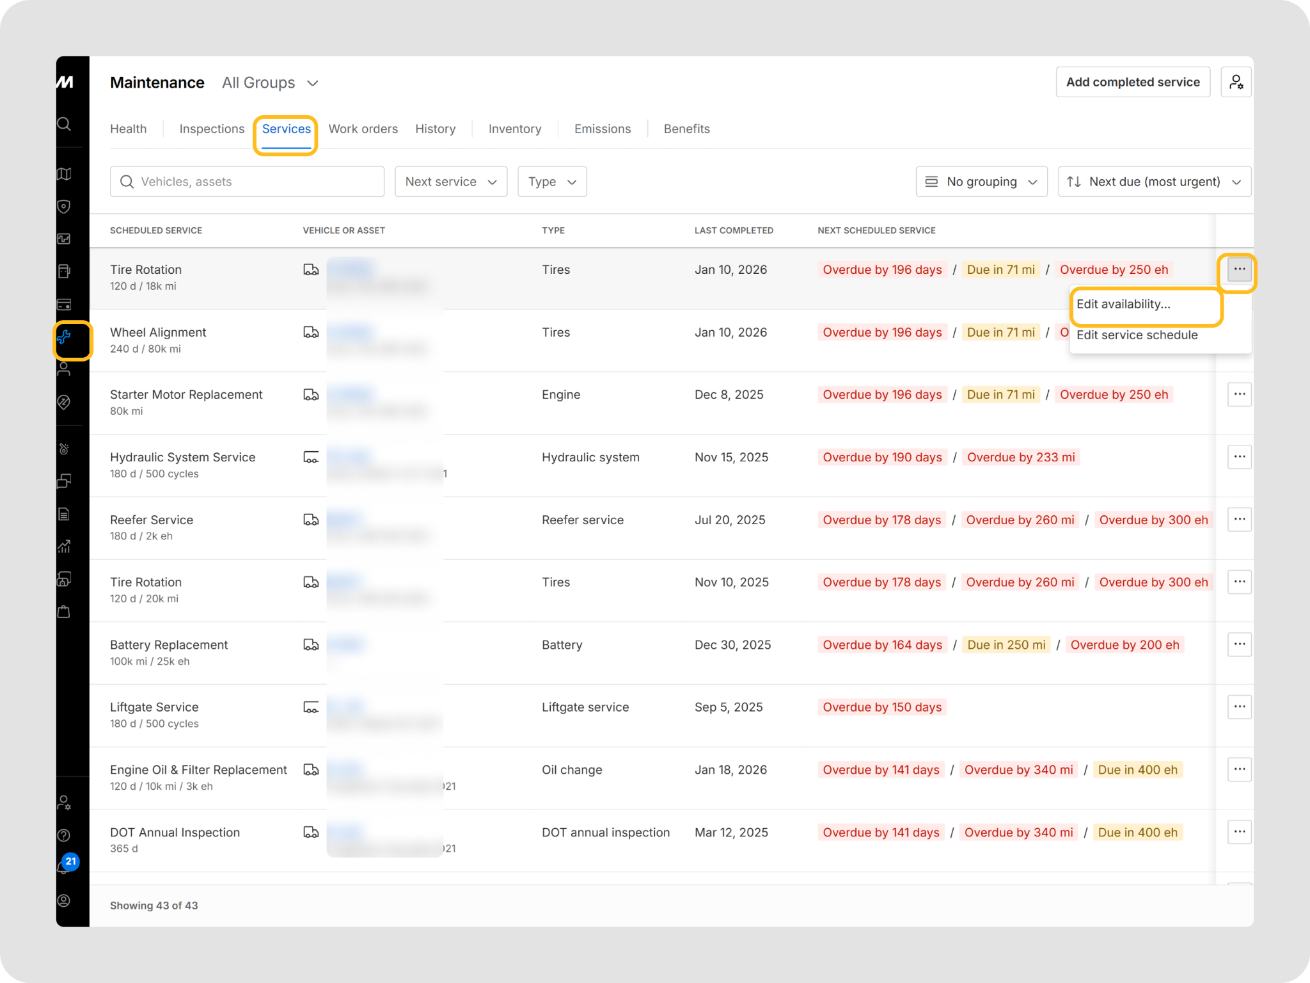Open the search icon in the sidebar
Screen dimensions: 1310x983
pos(64,124)
